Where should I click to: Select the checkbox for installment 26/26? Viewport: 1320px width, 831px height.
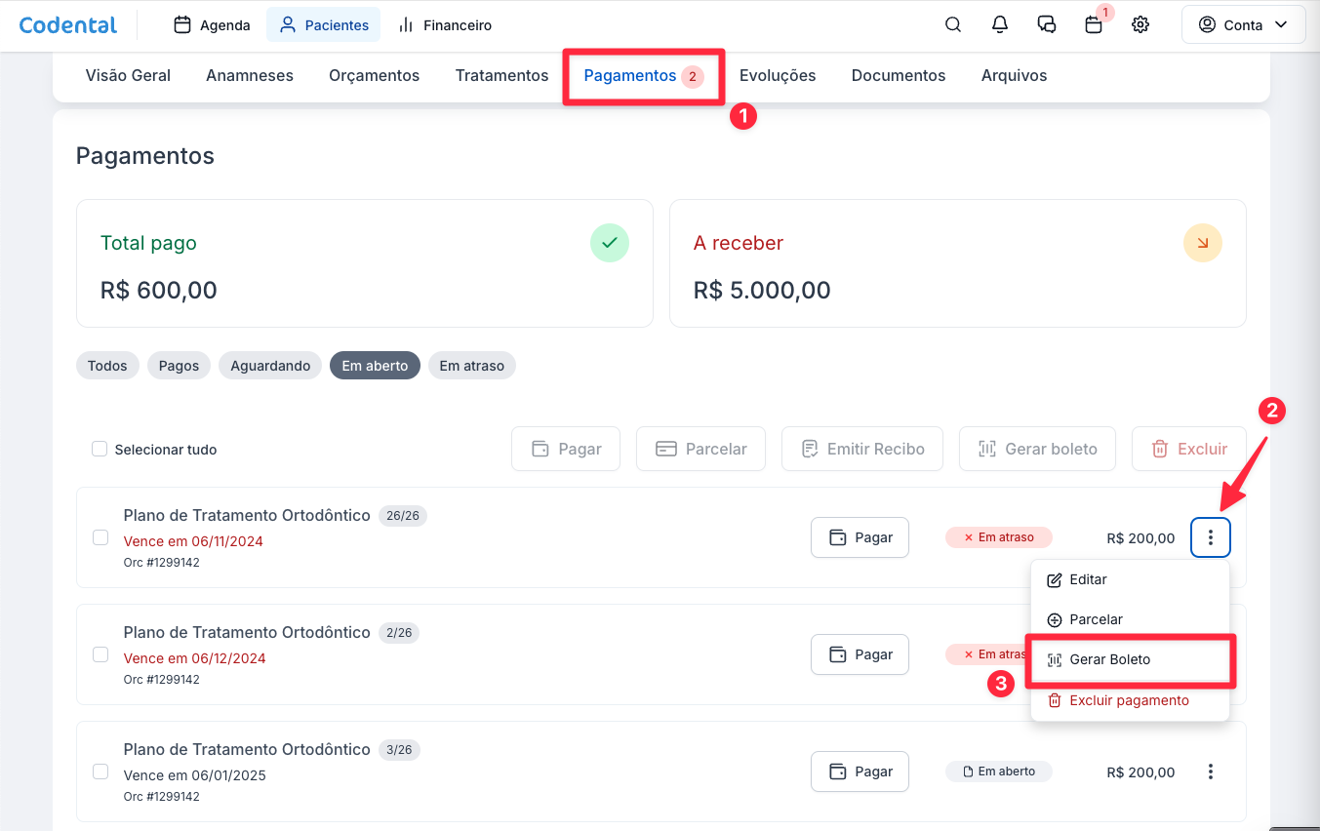(100, 537)
